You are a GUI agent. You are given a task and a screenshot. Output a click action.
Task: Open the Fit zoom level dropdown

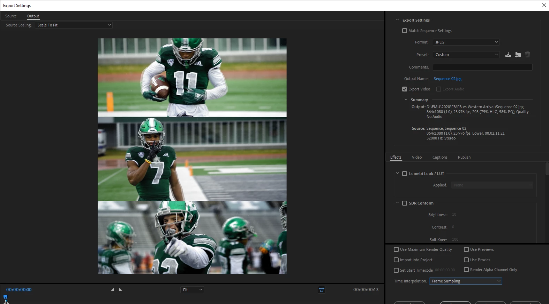pos(192,290)
